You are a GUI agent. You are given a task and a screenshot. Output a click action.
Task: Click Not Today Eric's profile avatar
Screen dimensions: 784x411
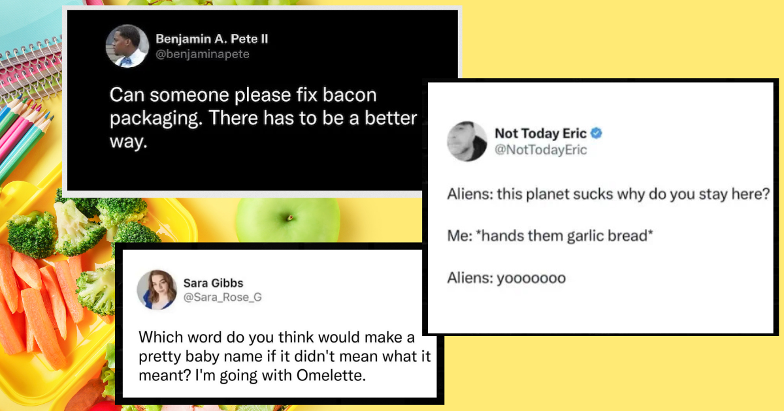467,142
